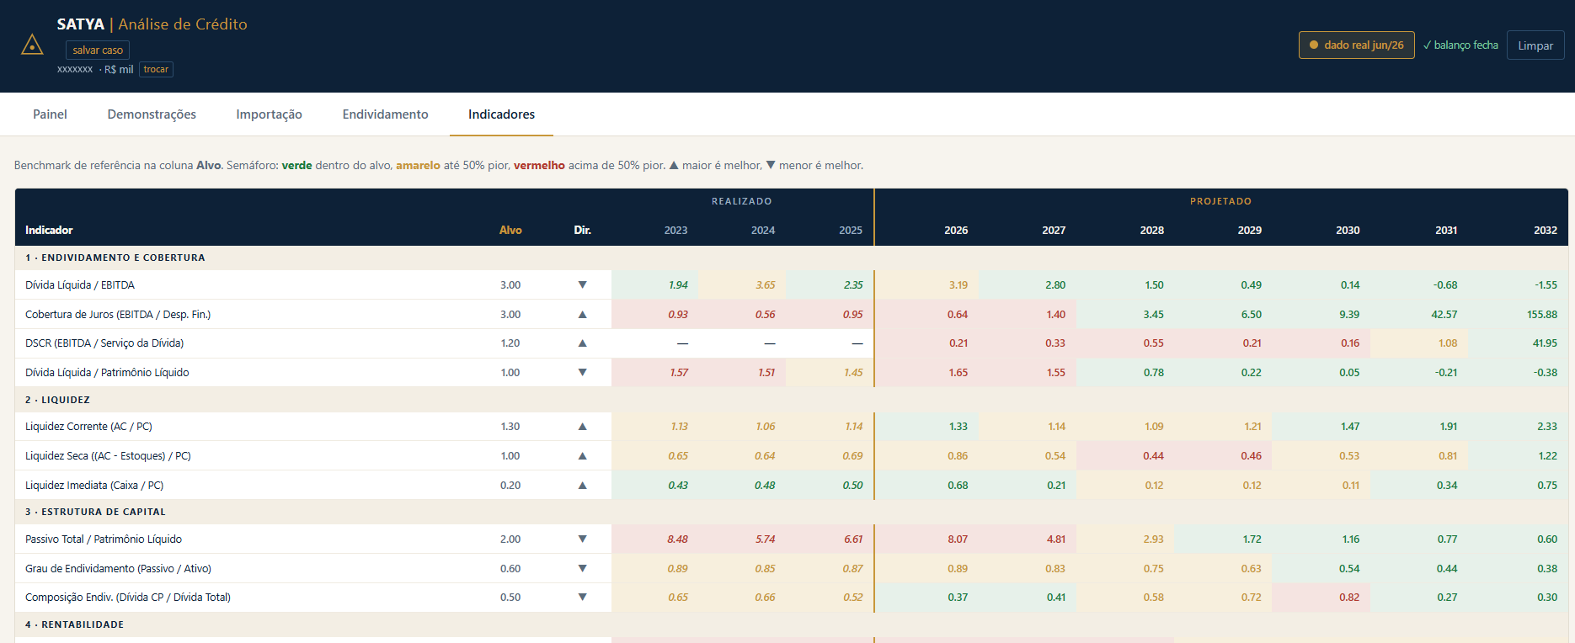Click the 3.19 value for 2026
This screenshot has width=1575, height=643.
click(958, 285)
